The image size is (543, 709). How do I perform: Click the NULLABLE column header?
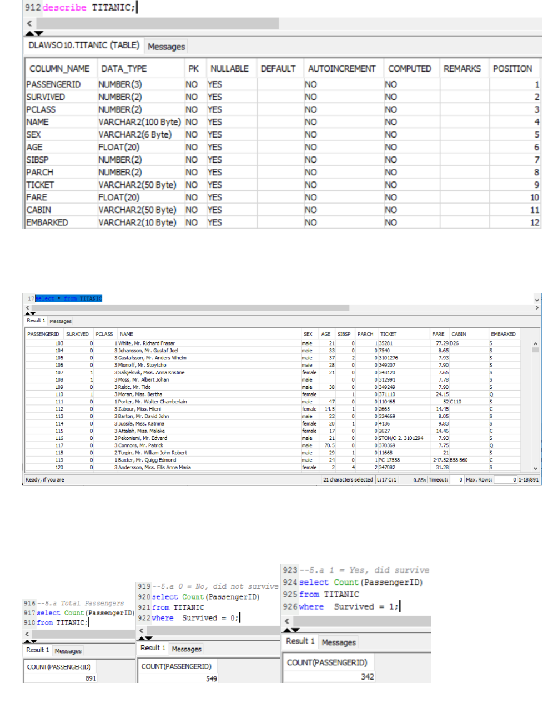(x=229, y=69)
